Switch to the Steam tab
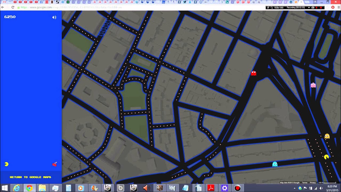The width and height of the screenshot is (341, 192). 57,2
